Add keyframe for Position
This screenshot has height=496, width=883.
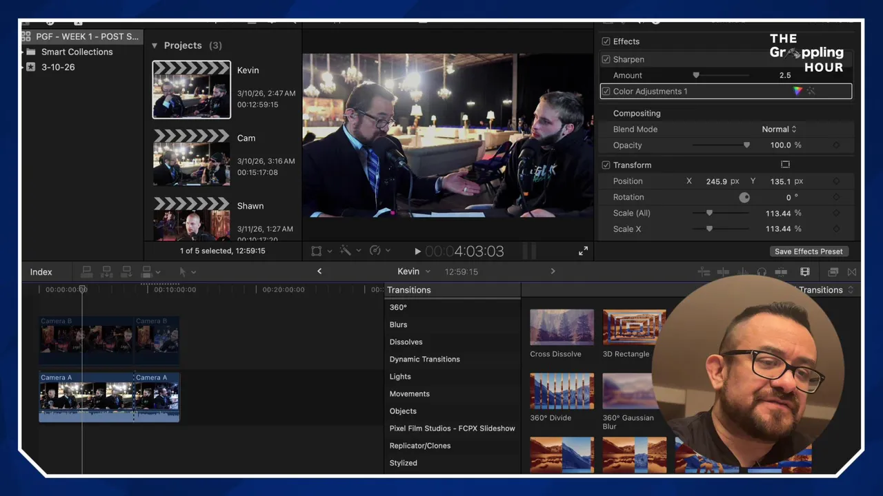pyautogui.click(x=836, y=181)
